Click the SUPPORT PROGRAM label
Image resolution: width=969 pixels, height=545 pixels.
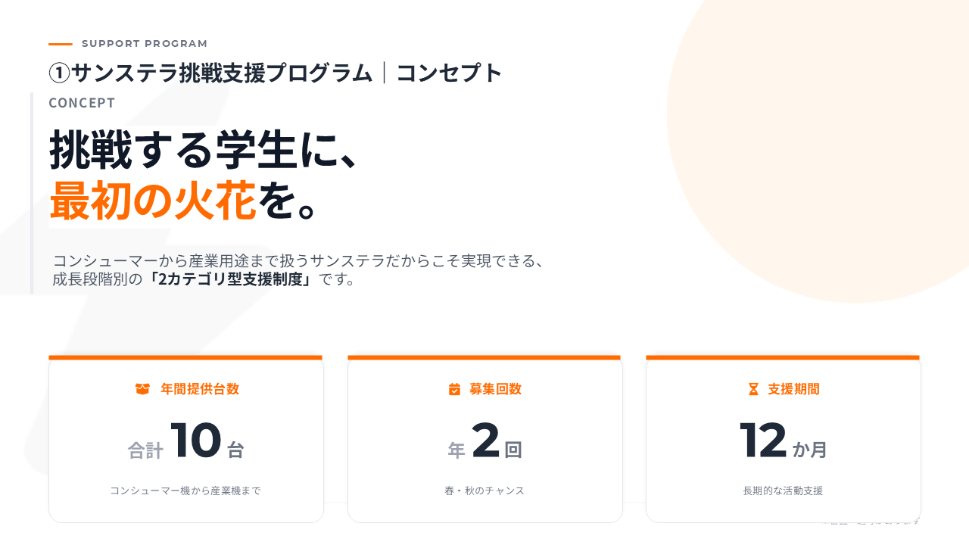(x=145, y=44)
